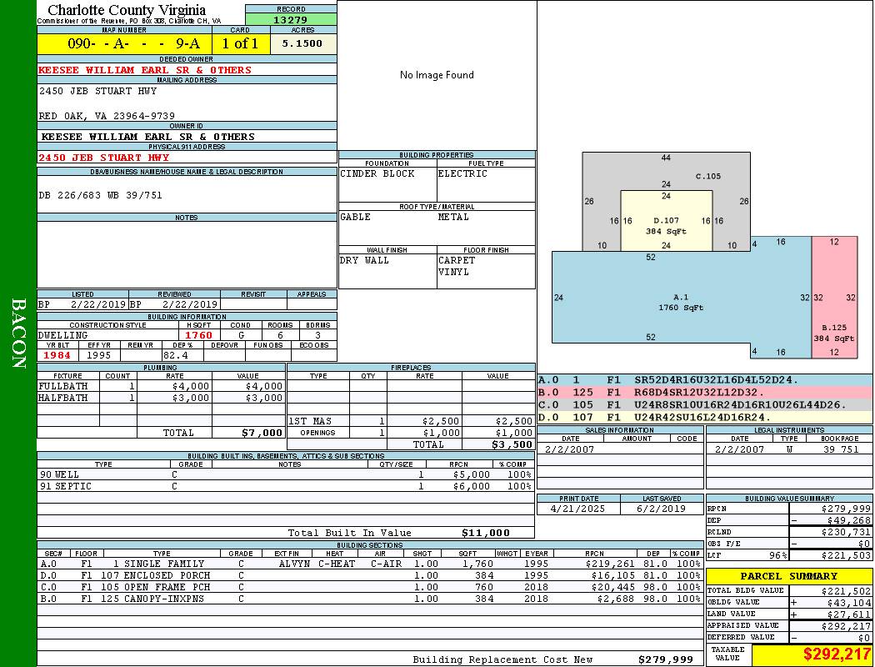Click the yellow Parcel Summary header
This screenshot has height=667, width=875.
tap(788, 576)
